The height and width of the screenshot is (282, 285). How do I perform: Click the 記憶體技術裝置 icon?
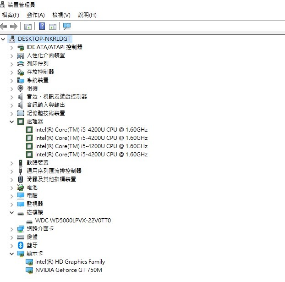(x=21, y=113)
